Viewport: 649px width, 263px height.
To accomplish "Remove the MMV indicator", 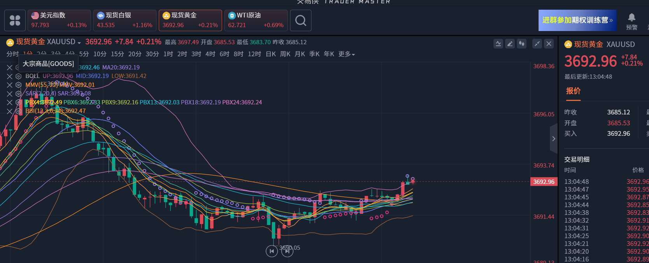I will pyautogui.click(x=10, y=85).
